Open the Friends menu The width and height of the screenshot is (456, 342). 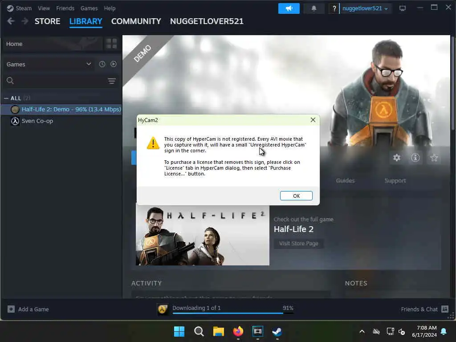(x=65, y=8)
